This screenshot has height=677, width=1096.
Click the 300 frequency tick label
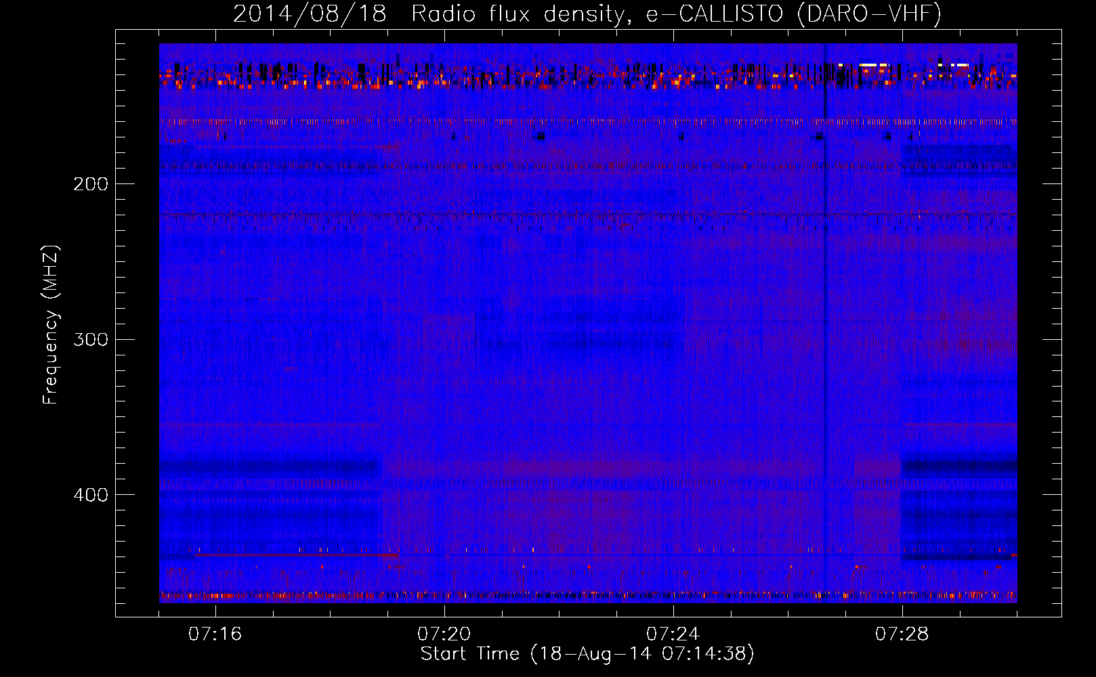[x=91, y=339]
